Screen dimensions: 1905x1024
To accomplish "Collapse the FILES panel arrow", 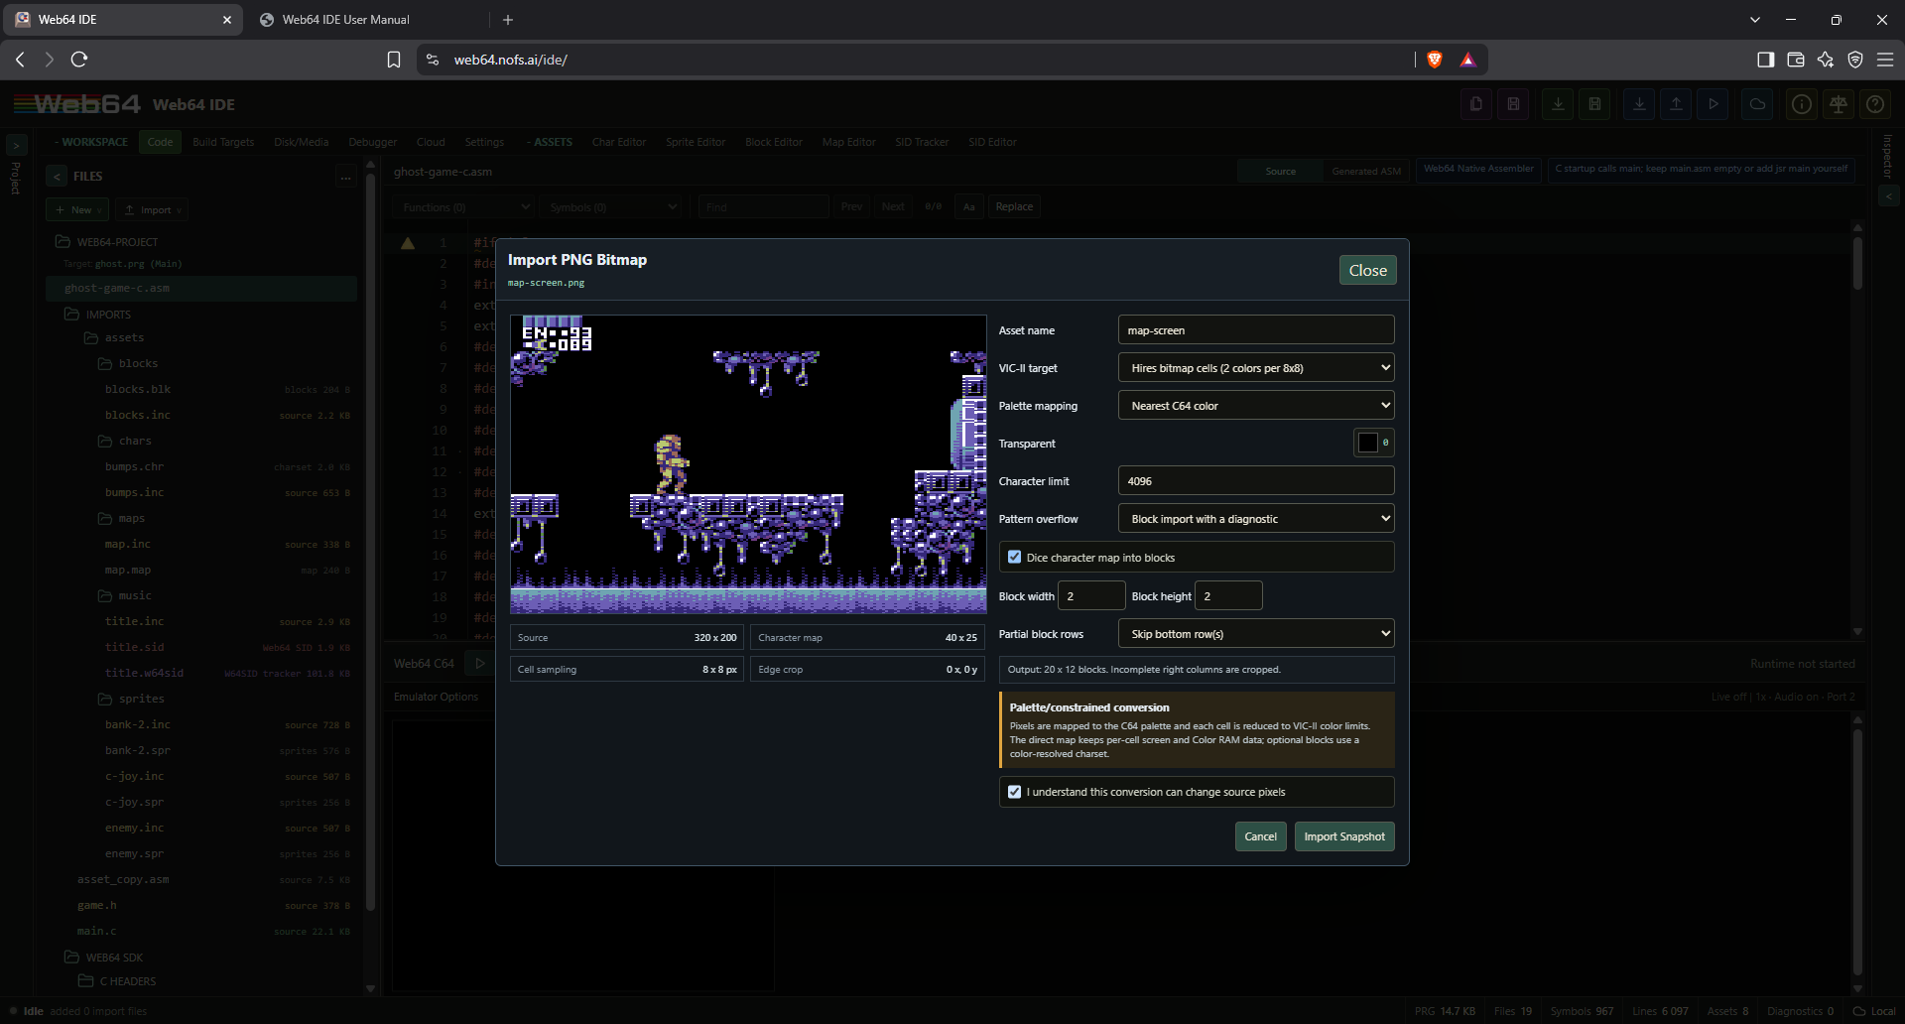I will coord(57,177).
